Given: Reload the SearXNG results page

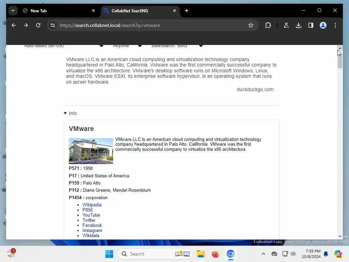Looking at the screenshot, I should click(38, 25).
